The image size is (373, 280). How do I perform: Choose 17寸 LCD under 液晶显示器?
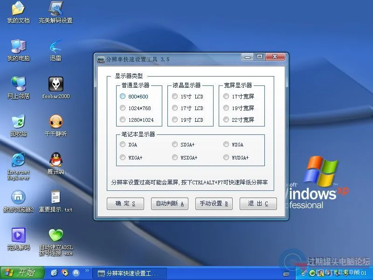(x=174, y=108)
